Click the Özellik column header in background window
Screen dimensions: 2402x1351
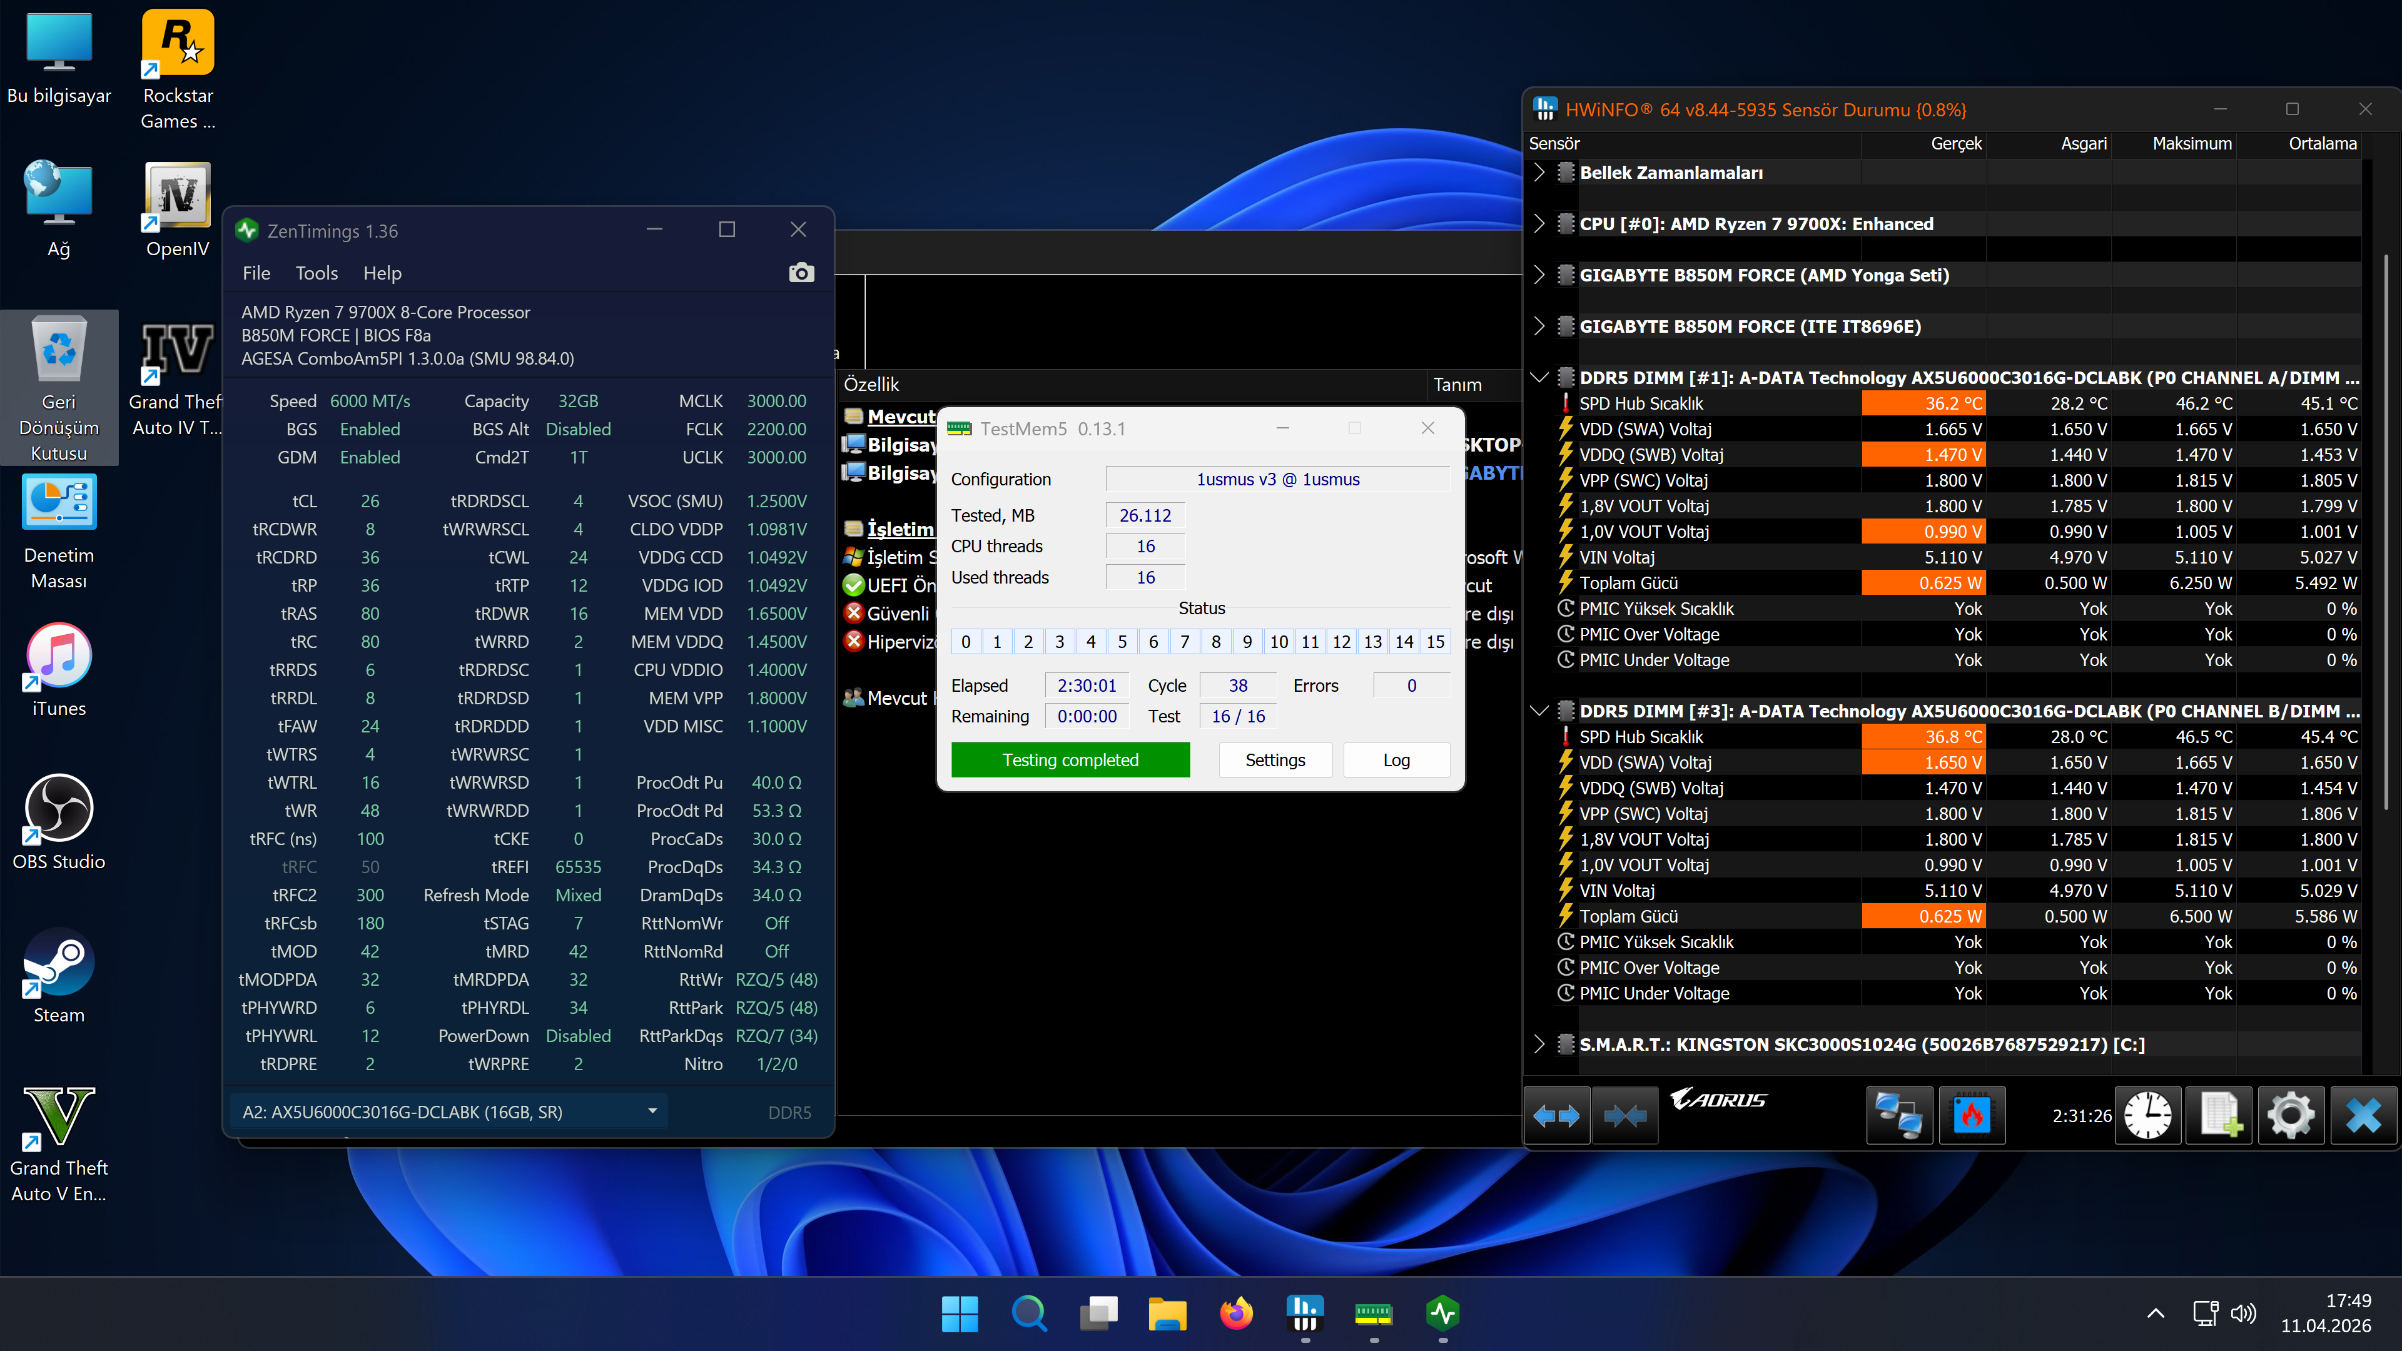coord(1132,384)
